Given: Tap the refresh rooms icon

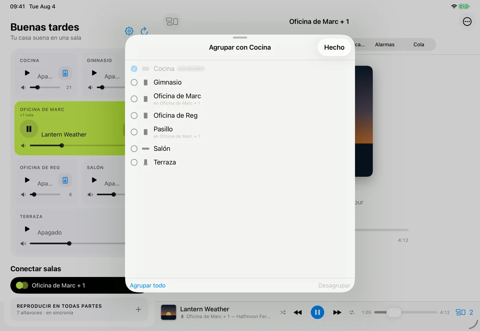Looking at the screenshot, I should (144, 31).
